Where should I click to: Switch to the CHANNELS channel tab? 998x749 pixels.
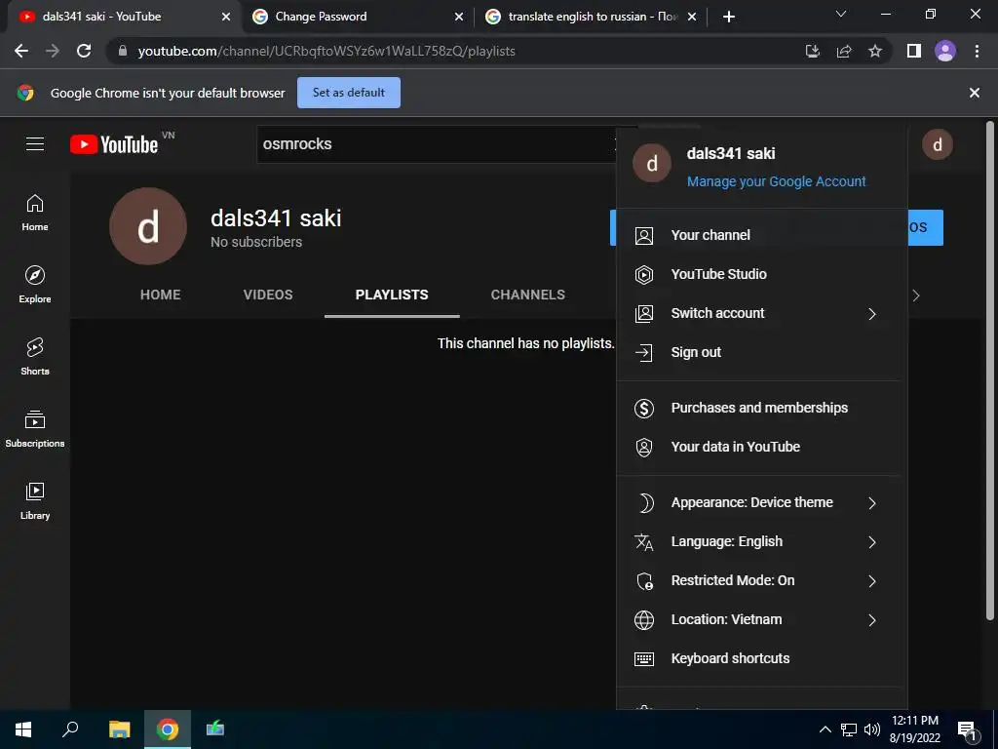[x=527, y=295]
